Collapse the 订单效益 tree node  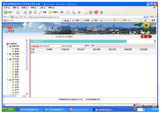(8, 59)
